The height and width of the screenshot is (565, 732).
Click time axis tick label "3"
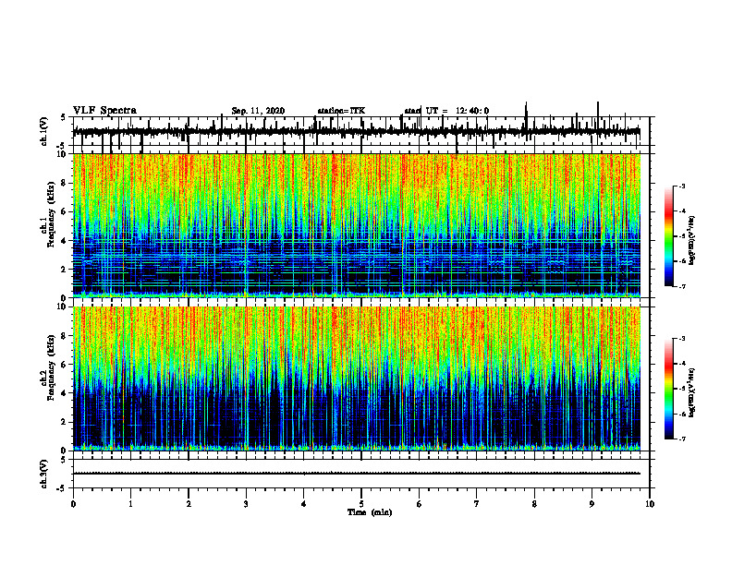[246, 504]
